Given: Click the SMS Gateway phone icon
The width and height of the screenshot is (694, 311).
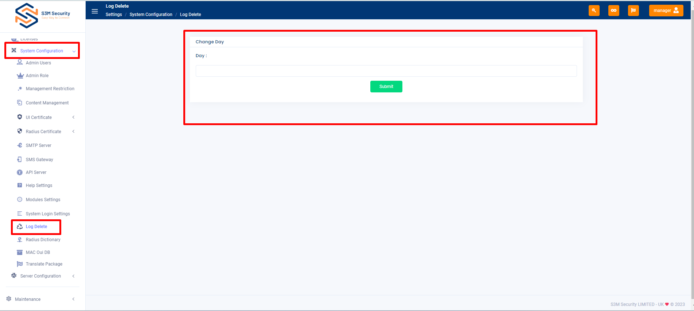Looking at the screenshot, I should 20,159.
